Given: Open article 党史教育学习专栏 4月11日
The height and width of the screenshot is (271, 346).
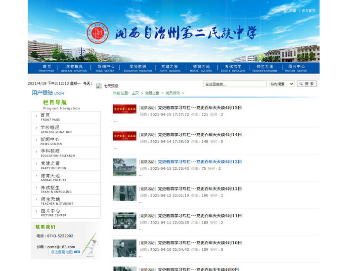Looking at the screenshot, I should point(200,216).
